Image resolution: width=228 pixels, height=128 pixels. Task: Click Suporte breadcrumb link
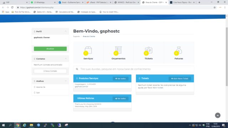[76, 36]
